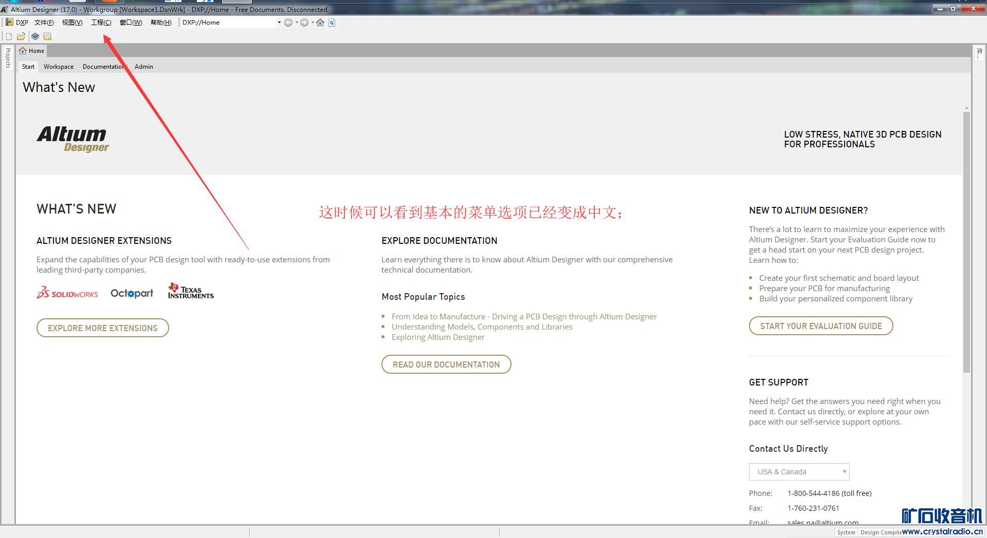Go forward with the right arrow button
The width and height of the screenshot is (987, 538).
(304, 23)
